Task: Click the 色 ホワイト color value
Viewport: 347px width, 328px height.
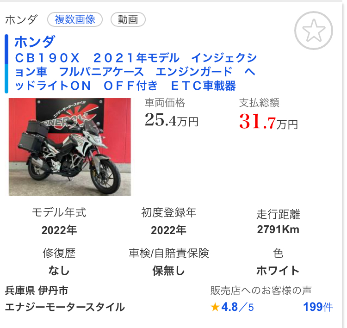Action: tap(278, 271)
